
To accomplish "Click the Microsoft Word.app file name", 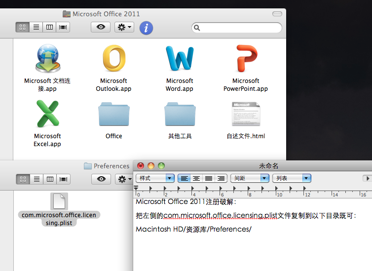I will tap(180, 85).
